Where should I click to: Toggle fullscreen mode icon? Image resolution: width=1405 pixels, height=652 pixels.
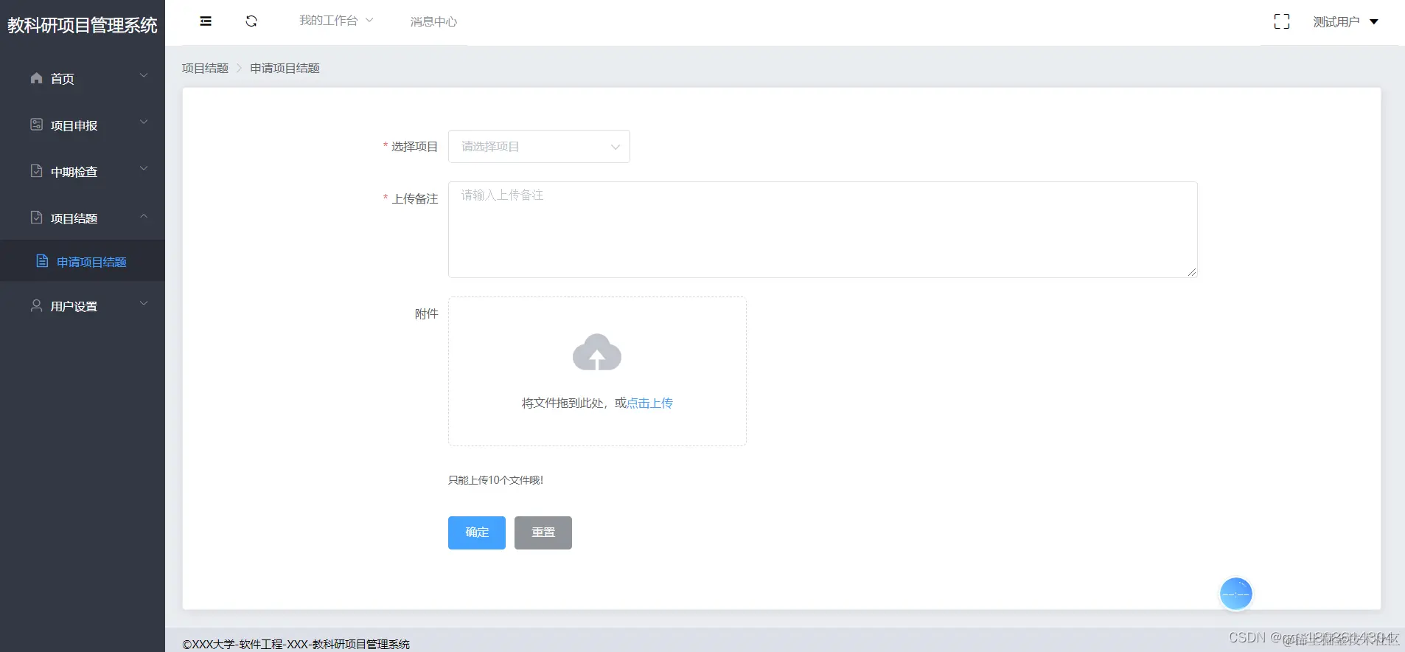click(x=1282, y=22)
